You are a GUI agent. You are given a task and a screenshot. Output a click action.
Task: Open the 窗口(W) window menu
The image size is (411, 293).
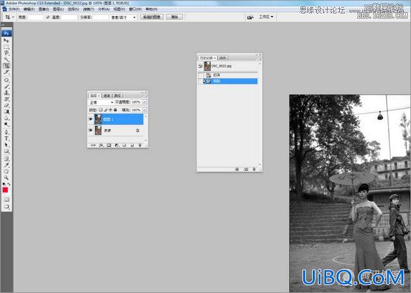136,9
